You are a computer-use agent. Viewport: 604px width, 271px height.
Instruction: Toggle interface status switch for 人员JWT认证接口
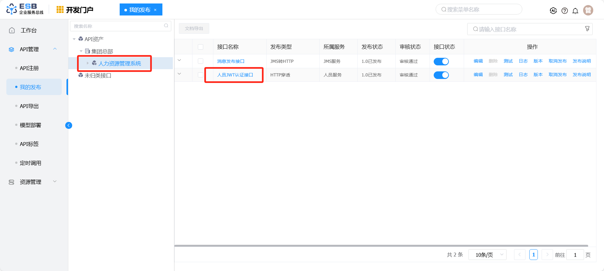pos(441,75)
